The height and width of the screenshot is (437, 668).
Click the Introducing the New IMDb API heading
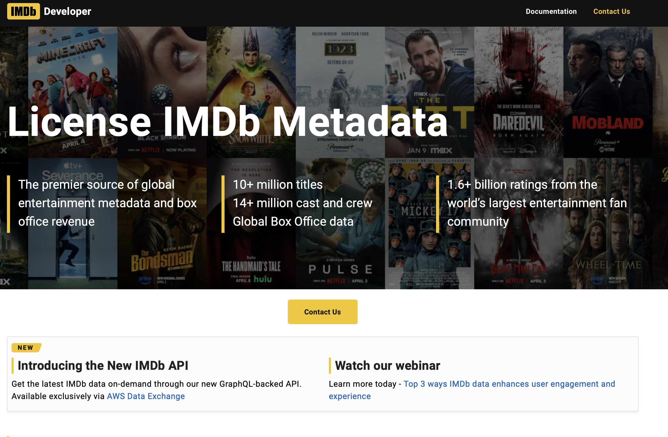tap(103, 365)
